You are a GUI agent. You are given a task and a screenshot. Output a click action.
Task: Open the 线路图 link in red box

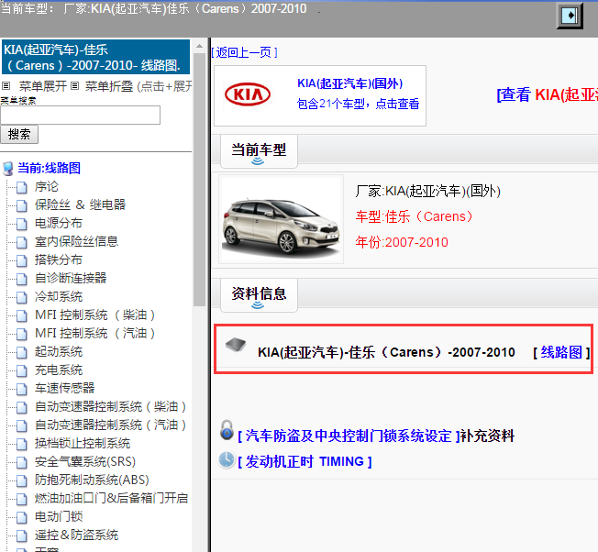tap(561, 352)
